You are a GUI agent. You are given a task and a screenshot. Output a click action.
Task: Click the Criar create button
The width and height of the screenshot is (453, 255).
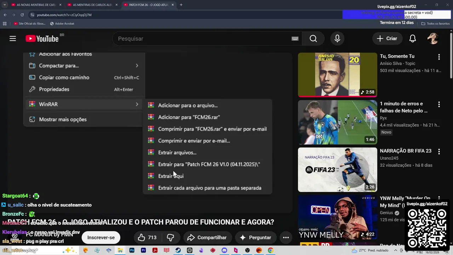point(387,39)
